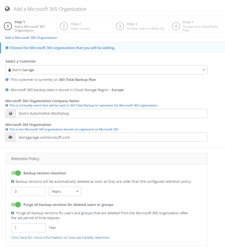
Task: Click the globe icon in Company Name field
Action: tap(11, 113)
